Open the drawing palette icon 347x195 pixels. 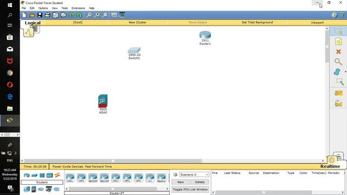coord(114,15)
